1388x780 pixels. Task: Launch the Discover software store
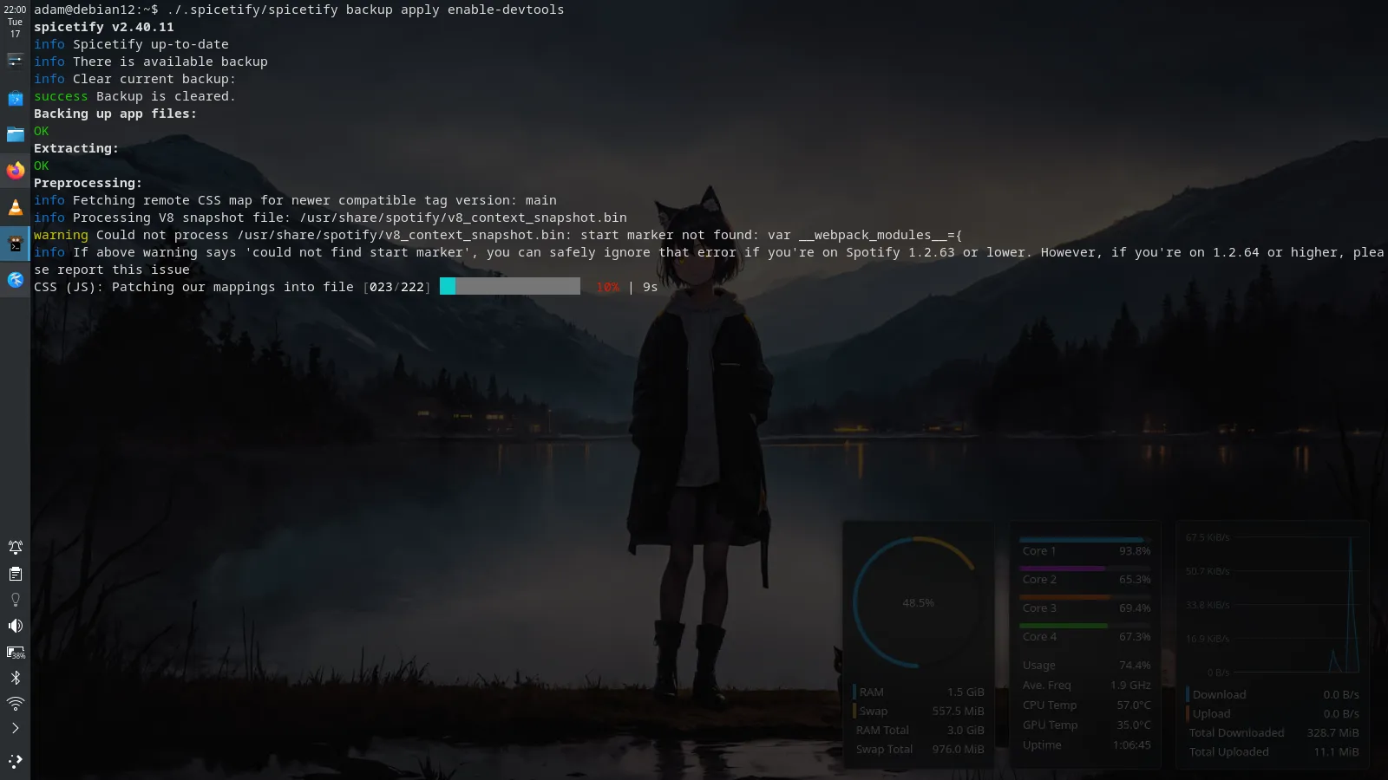click(x=15, y=98)
